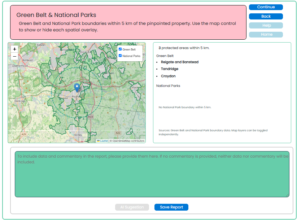297x220 pixels.
Task: Request an AI Sugestion
Action: (x=132, y=207)
